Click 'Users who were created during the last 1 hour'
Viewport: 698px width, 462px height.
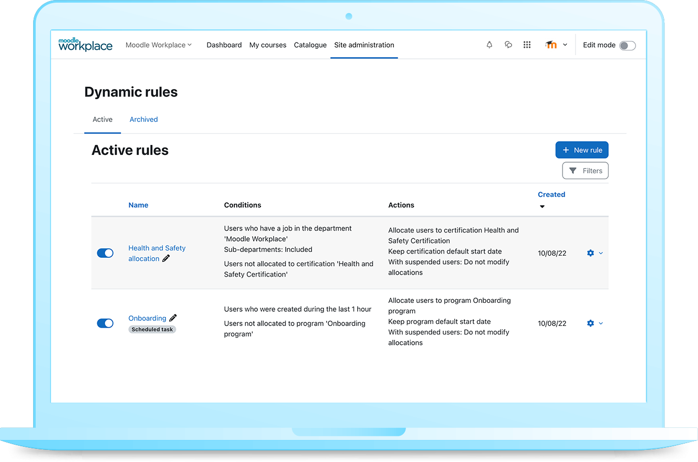click(298, 309)
